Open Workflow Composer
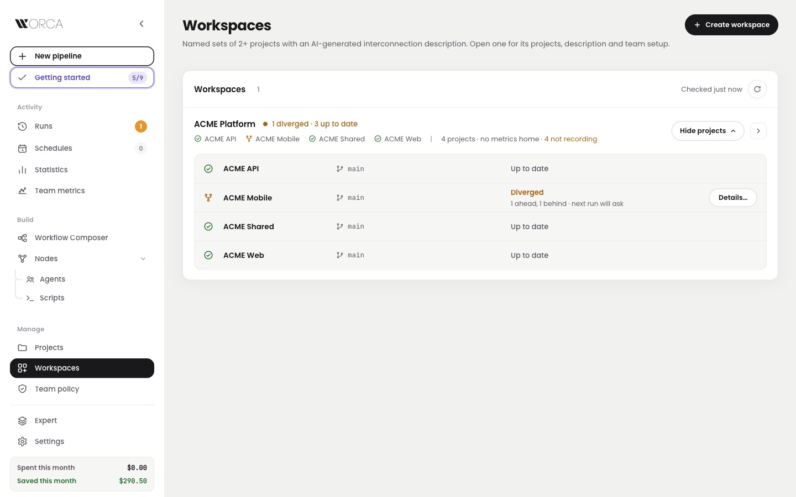796x497 pixels. pyautogui.click(x=82, y=238)
